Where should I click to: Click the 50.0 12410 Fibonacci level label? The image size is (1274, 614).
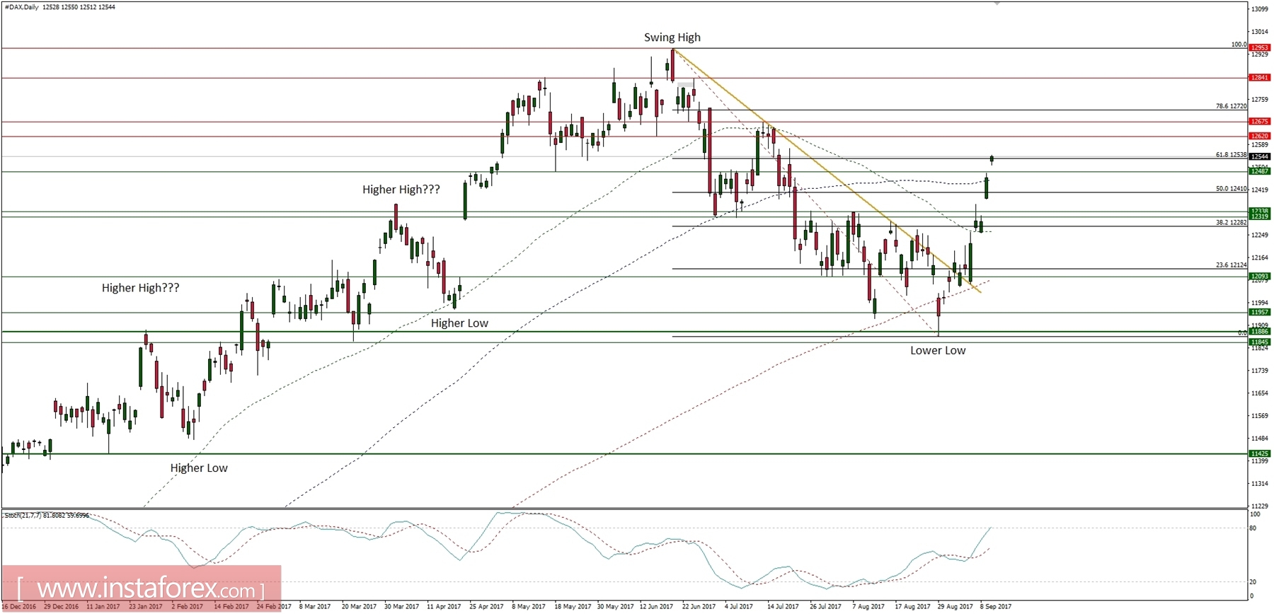(x=1231, y=189)
